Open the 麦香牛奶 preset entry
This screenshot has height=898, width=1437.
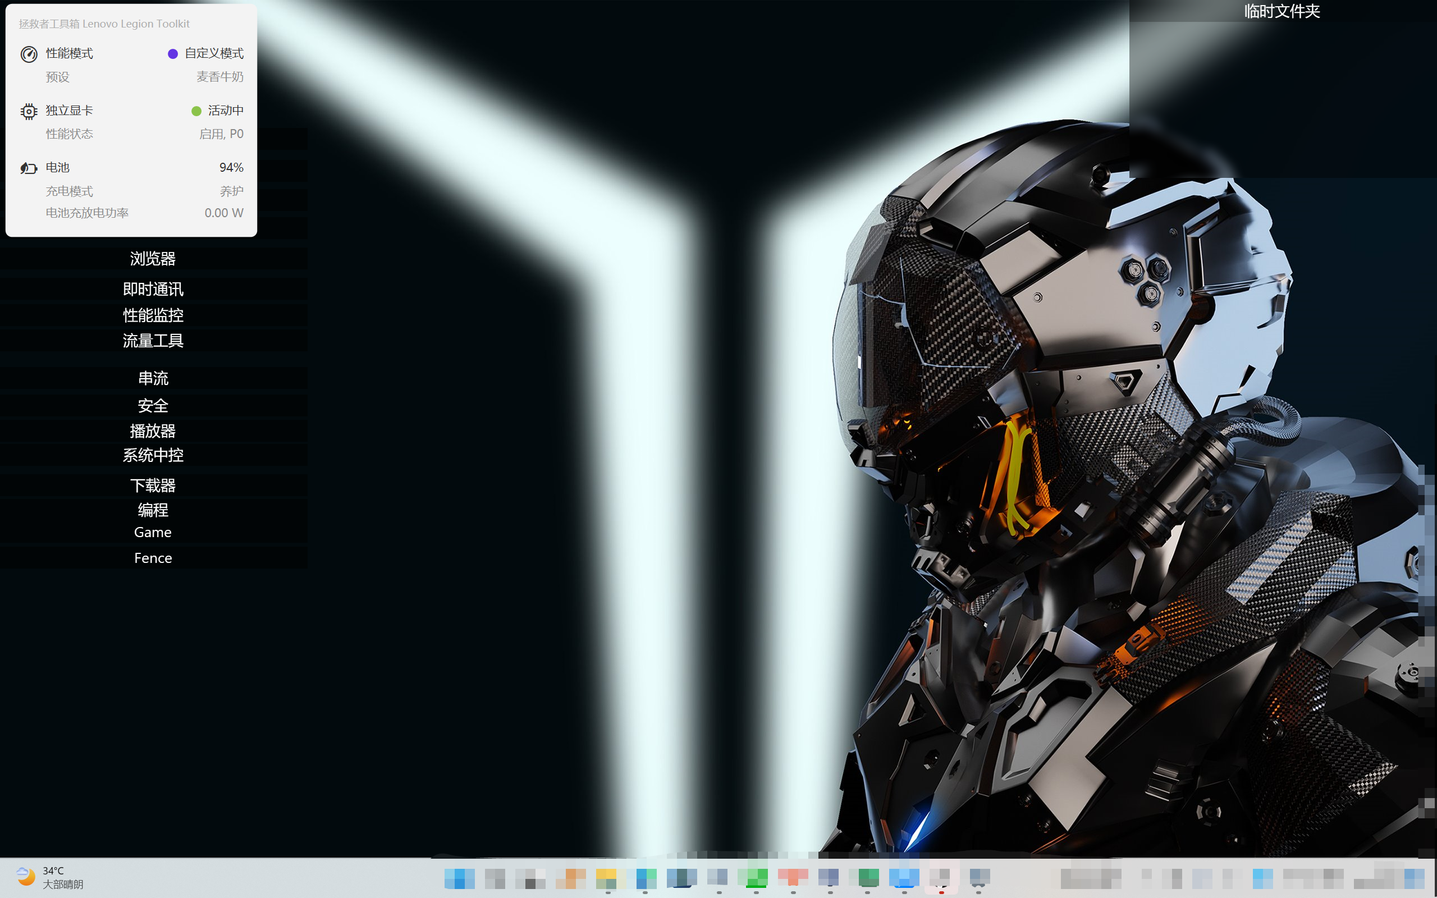220,77
